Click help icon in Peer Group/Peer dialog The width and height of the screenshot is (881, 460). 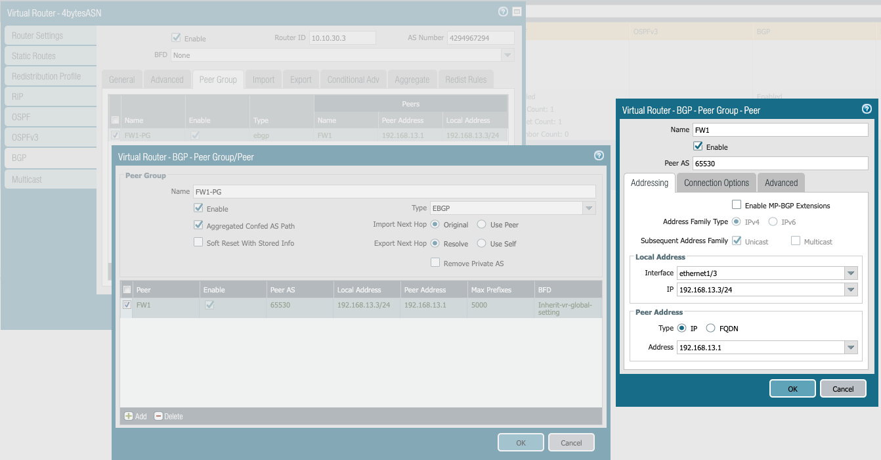tap(599, 156)
